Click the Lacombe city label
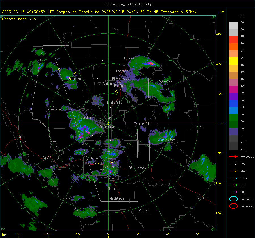255x238 pixels. tap(122, 71)
